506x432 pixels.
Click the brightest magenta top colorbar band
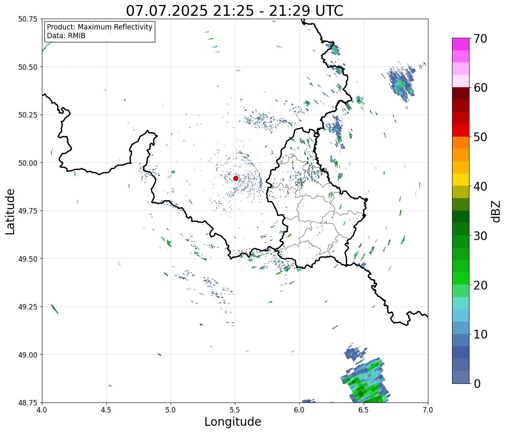[460, 44]
